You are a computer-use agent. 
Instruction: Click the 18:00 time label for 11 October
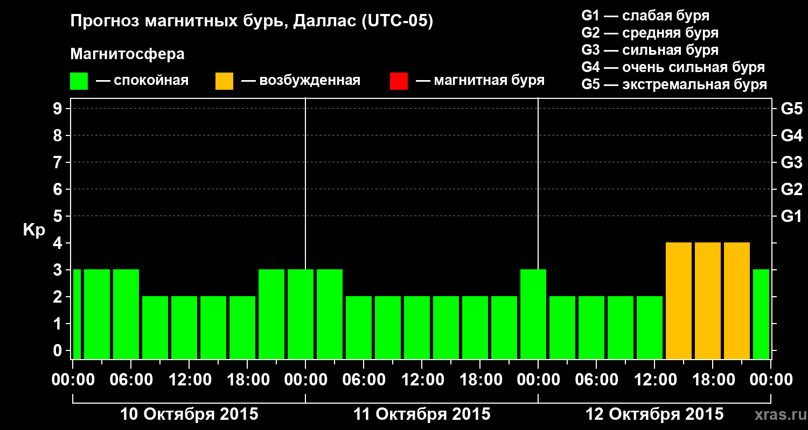(x=480, y=379)
